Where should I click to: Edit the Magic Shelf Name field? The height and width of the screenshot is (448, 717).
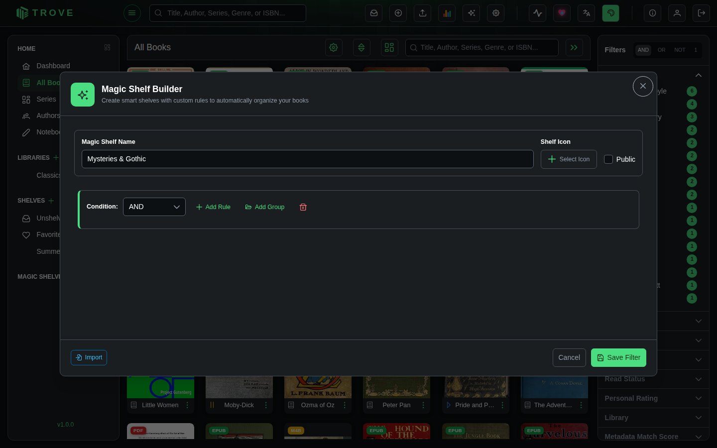(308, 159)
